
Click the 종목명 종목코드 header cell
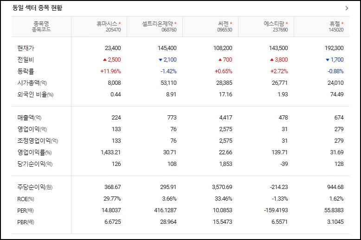(41, 26)
